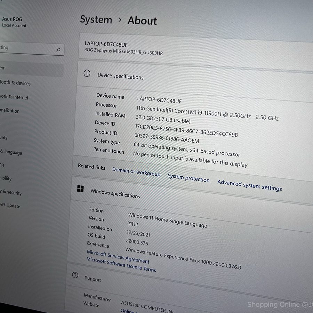
Task: Click the Experience label
Action: point(98,244)
